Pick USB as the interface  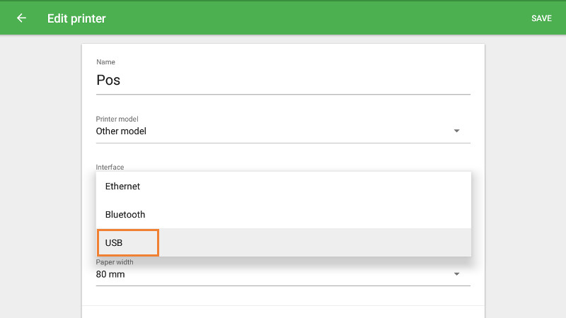[115, 242]
